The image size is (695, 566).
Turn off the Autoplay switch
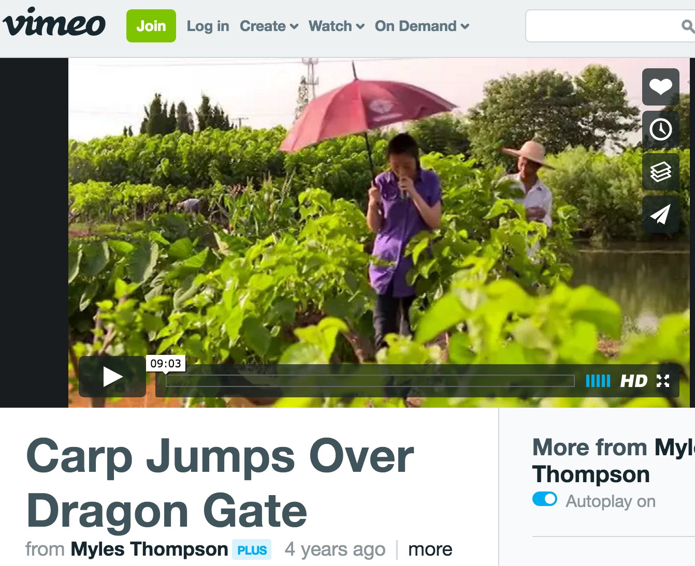[545, 499]
